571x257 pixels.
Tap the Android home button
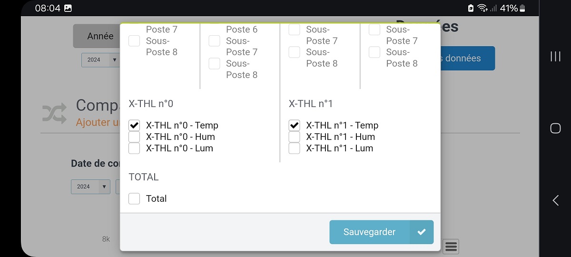tap(555, 128)
